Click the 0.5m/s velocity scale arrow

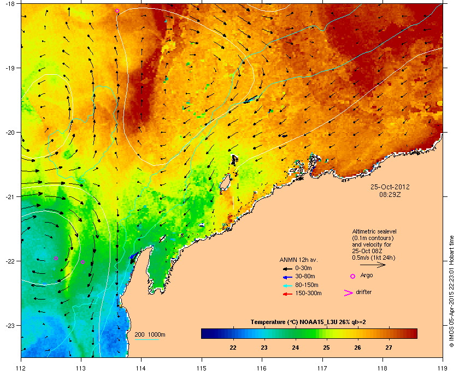[x=373, y=265]
